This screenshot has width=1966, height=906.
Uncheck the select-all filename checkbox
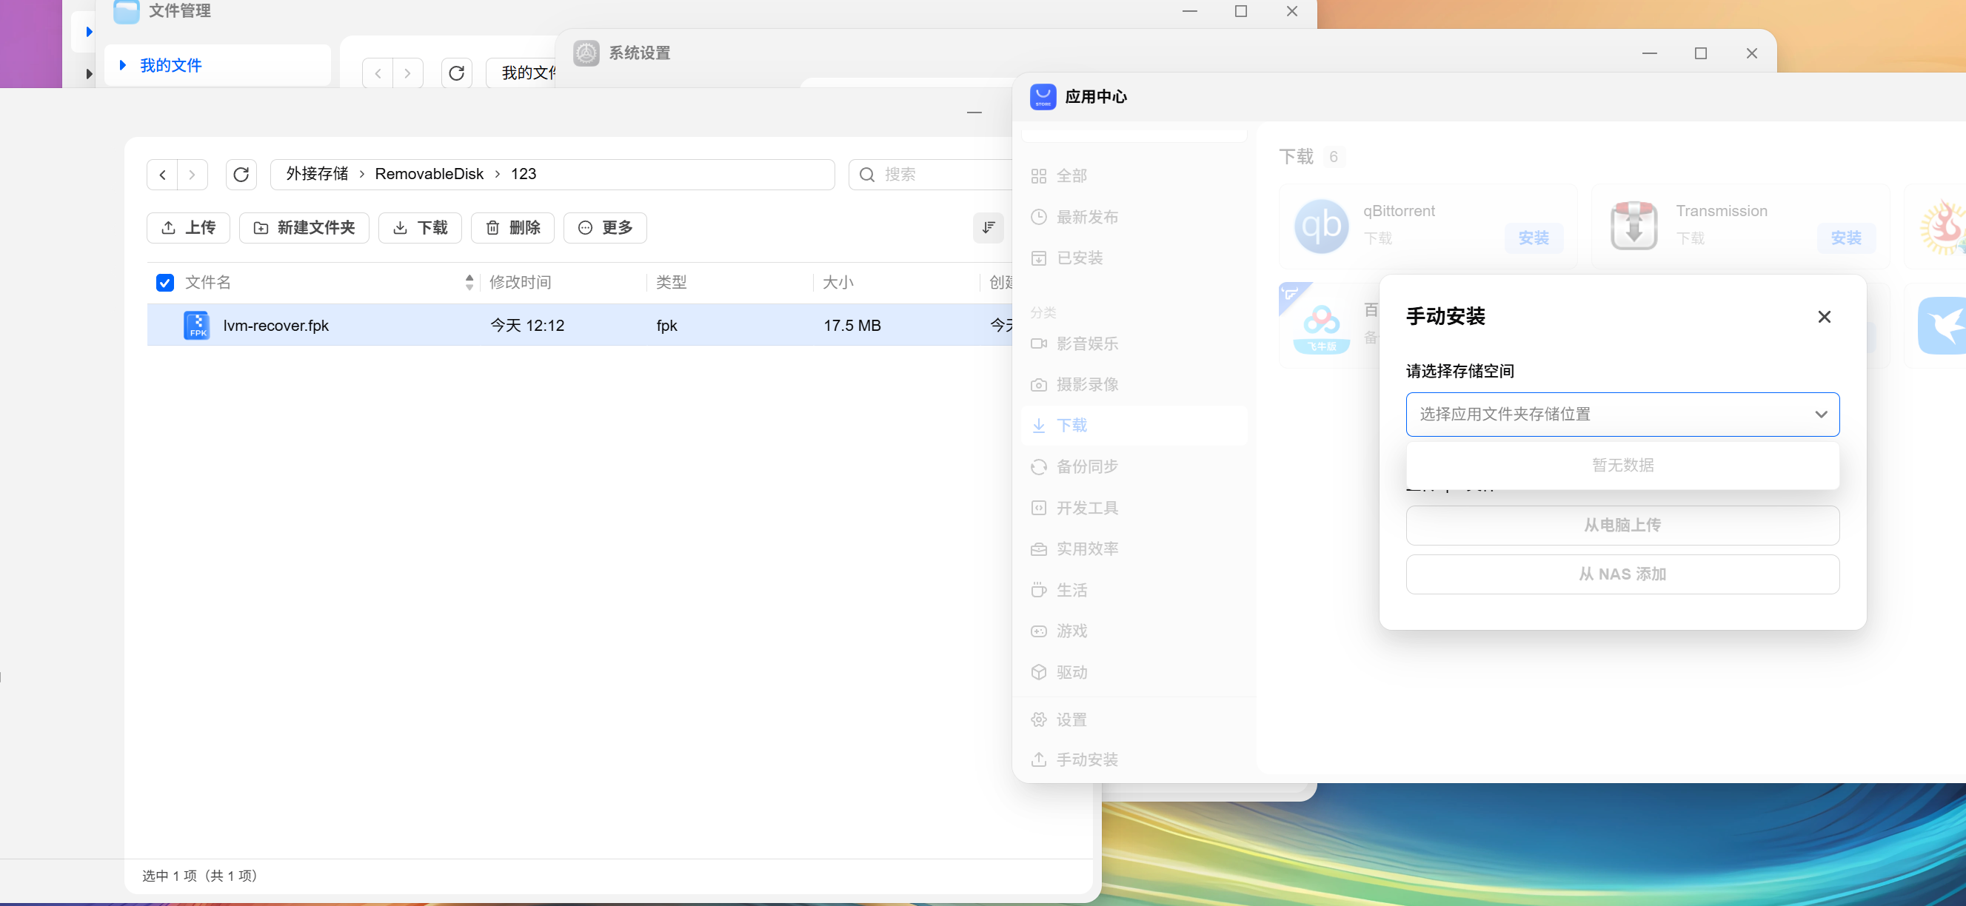coord(165,283)
